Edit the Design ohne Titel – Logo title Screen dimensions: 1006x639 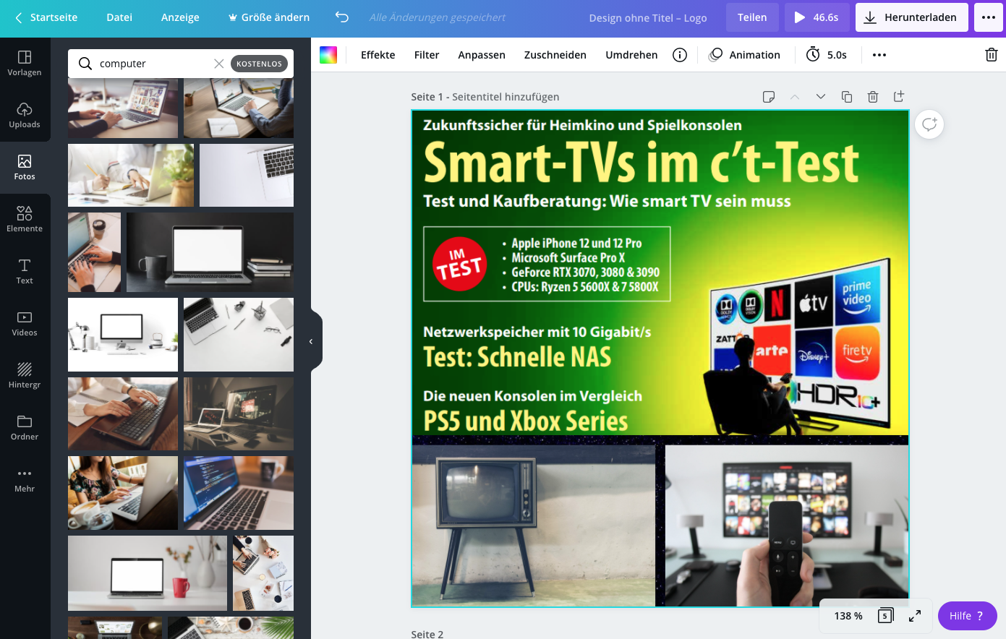[648, 18]
